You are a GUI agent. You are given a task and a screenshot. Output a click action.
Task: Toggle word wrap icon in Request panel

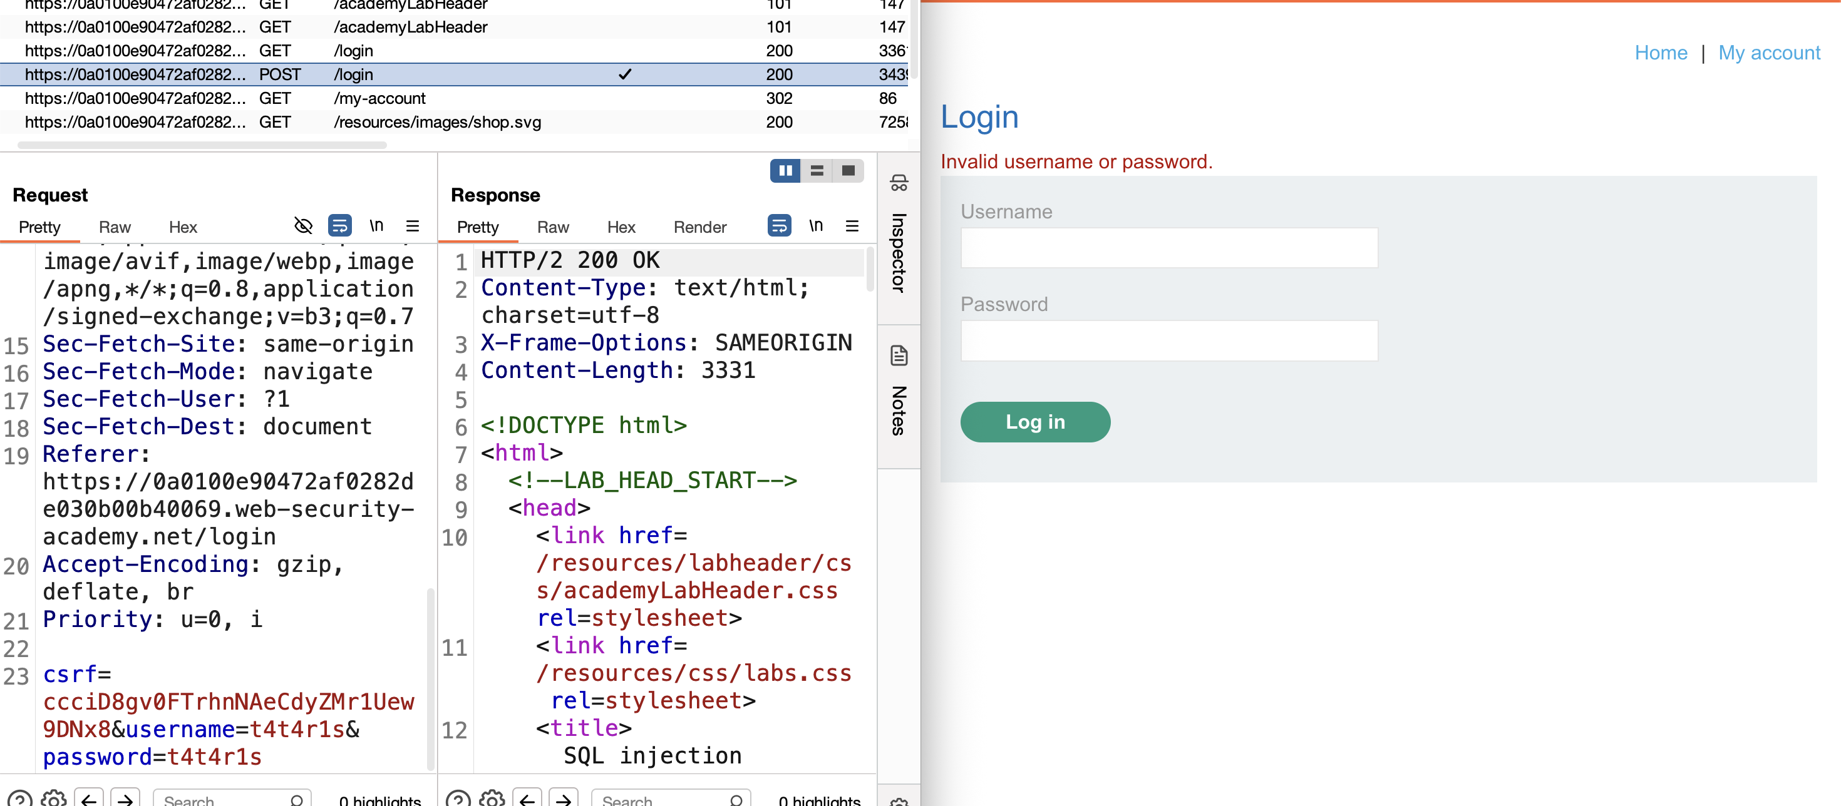click(339, 227)
